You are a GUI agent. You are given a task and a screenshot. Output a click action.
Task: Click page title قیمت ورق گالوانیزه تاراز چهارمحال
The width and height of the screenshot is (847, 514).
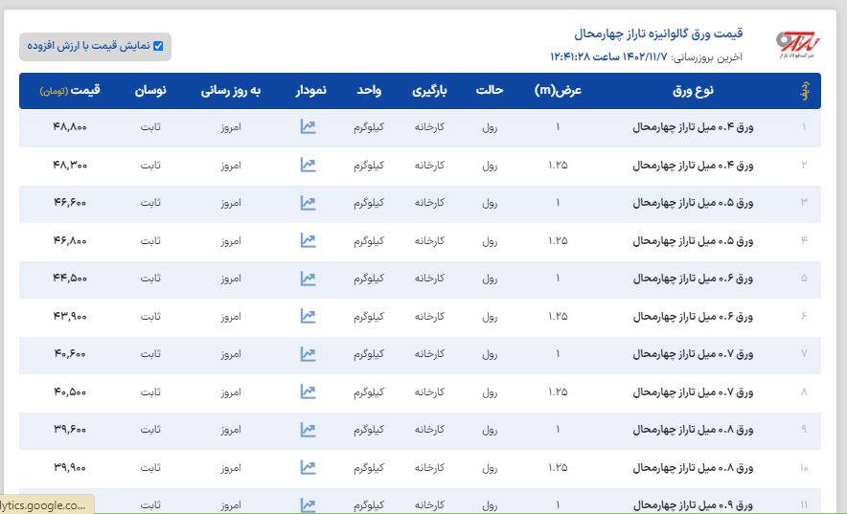(658, 34)
